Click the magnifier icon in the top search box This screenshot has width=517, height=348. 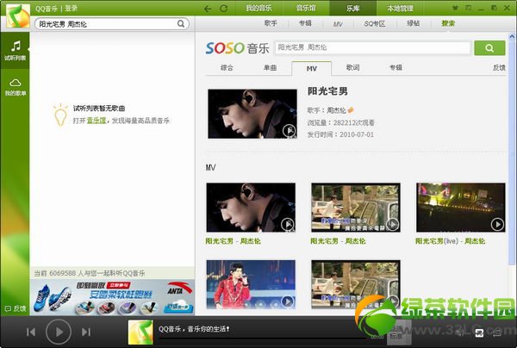coord(181,24)
